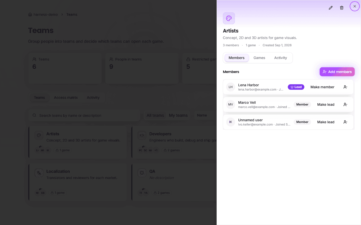Make Marco Vell the team lead
This screenshot has height=225, width=361.
[326, 104]
